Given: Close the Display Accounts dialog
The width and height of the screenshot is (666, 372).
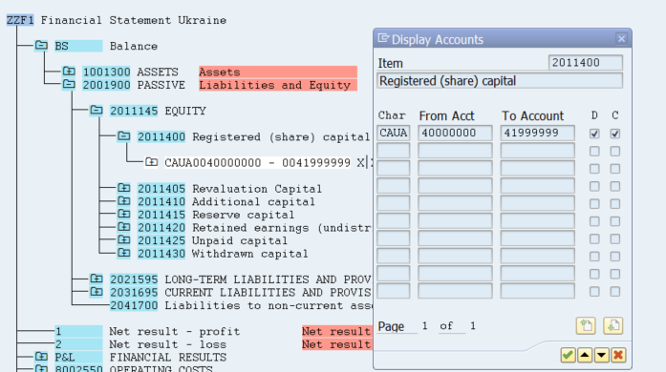Looking at the screenshot, I should (621, 38).
